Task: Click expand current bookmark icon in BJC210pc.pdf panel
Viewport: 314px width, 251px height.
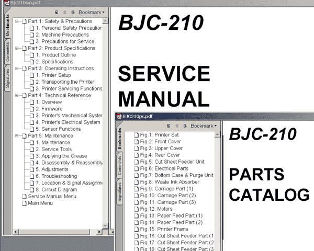Action: click(185, 126)
